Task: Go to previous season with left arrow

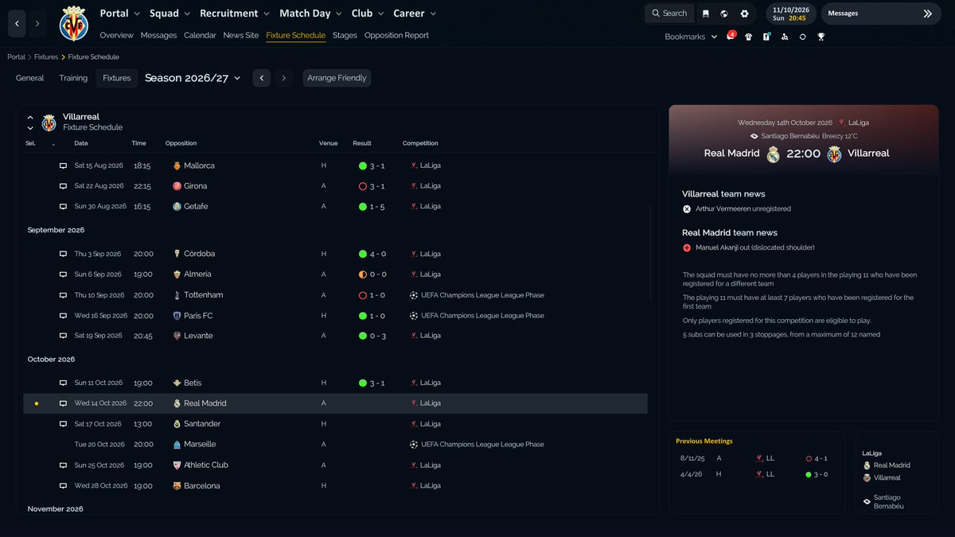Action: (x=262, y=78)
